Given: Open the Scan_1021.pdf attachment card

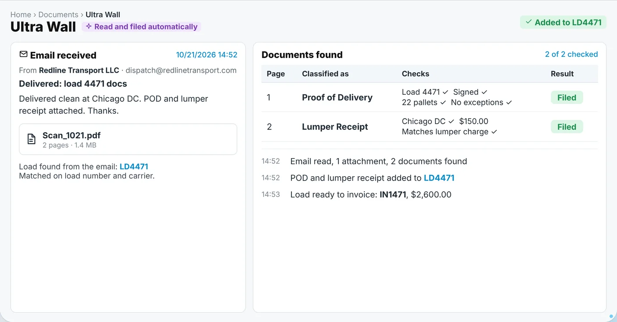Looking at the screenshot, I should point(128,139).
